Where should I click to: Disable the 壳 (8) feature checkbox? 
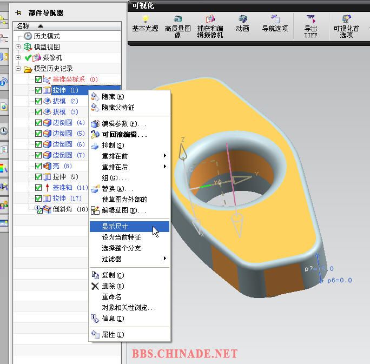pos(38,166)
